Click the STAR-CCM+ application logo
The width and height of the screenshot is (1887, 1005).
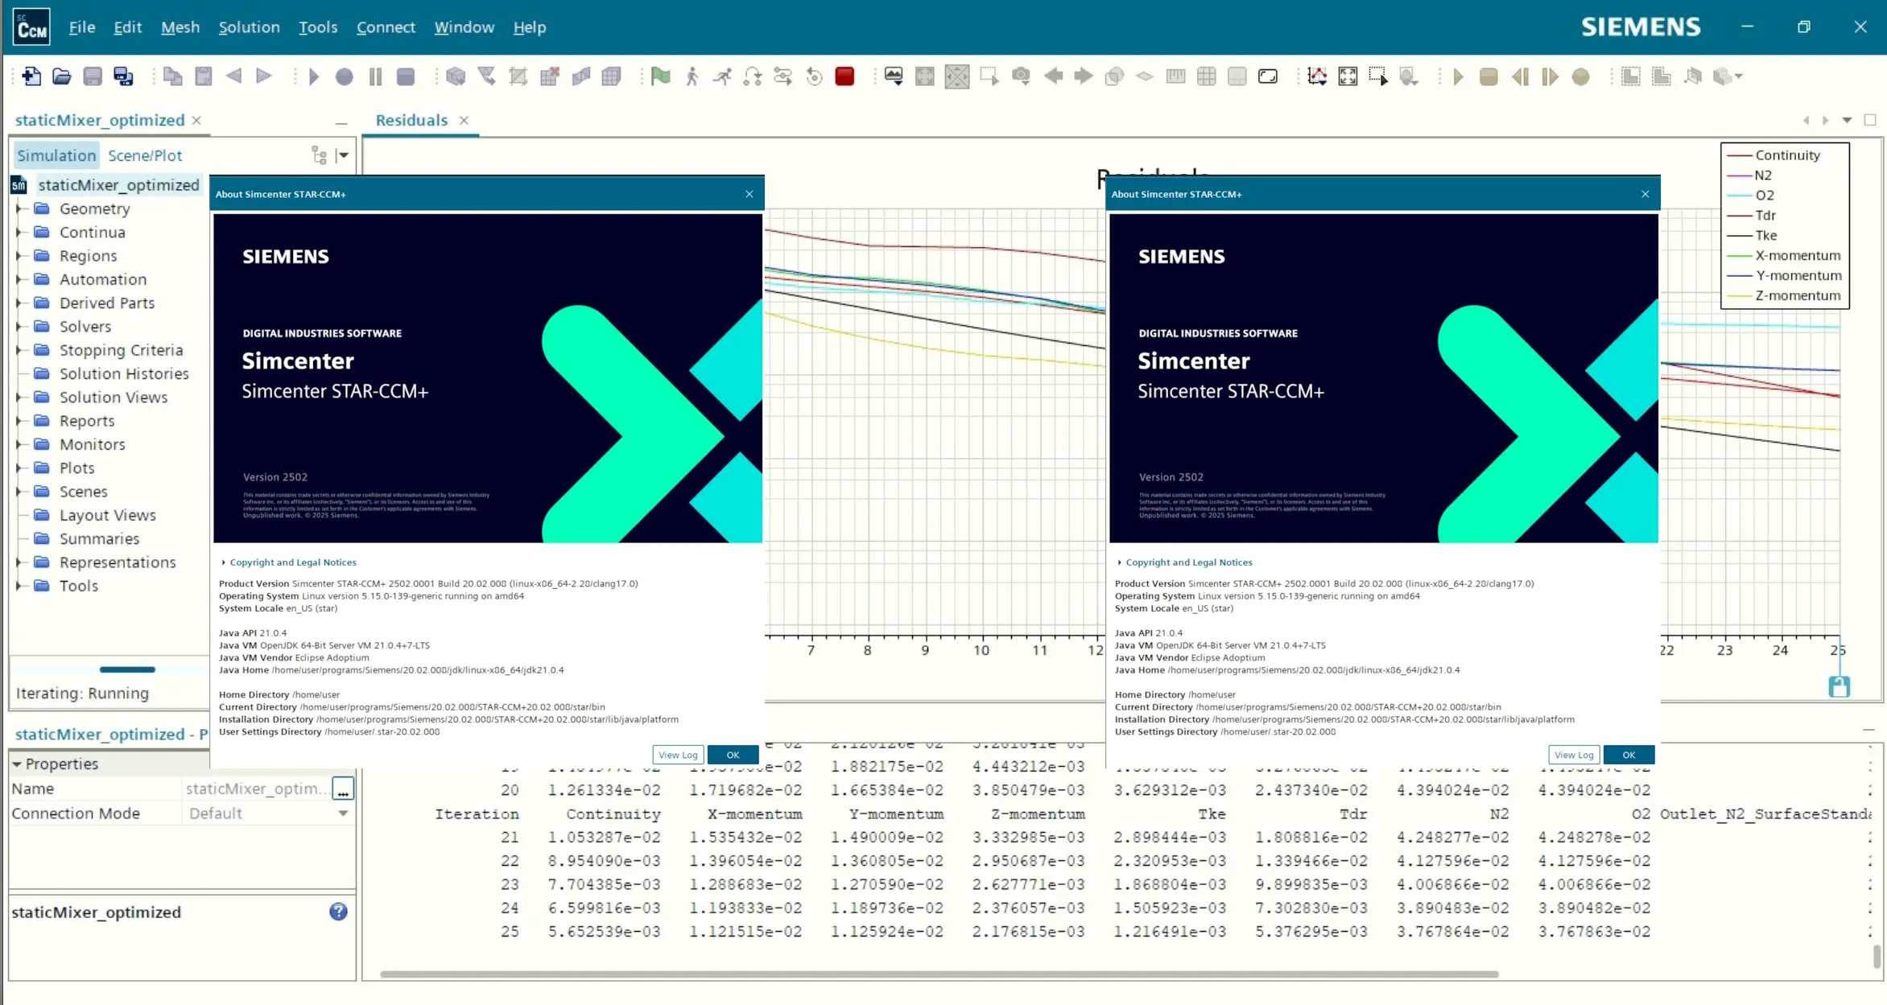(x=32, y=27)
